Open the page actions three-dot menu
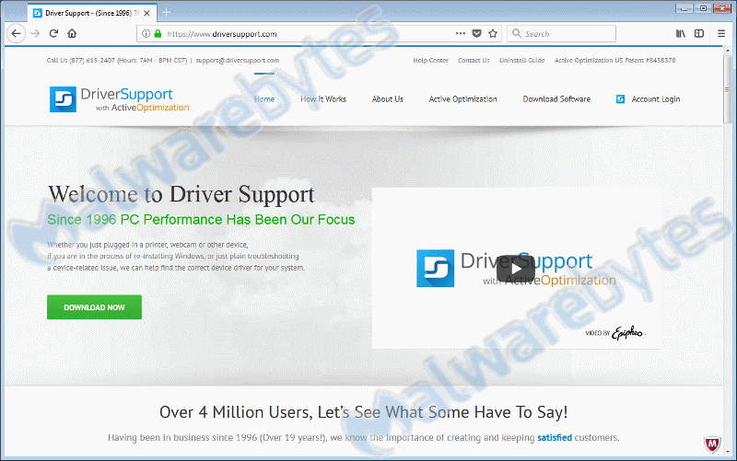 460,33
